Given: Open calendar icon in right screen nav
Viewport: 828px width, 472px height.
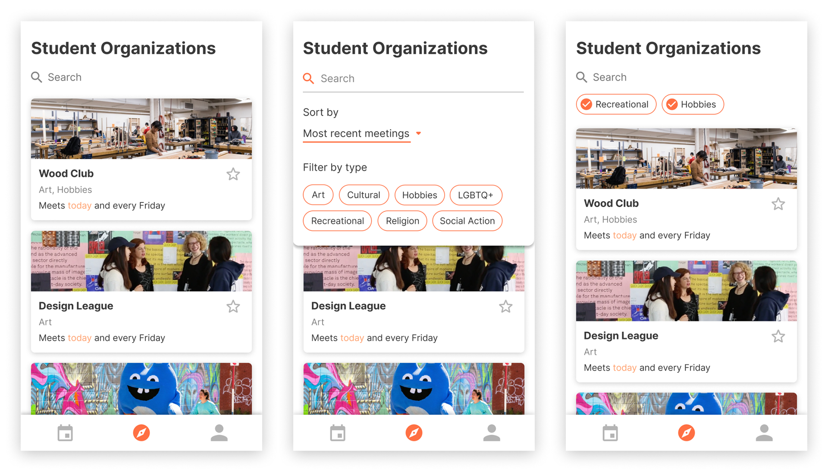Looking at the screenshot, I should (x=610, y=433).
